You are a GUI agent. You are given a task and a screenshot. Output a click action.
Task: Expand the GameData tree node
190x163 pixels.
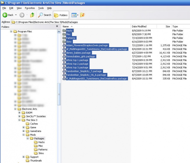tap(23, 131)
